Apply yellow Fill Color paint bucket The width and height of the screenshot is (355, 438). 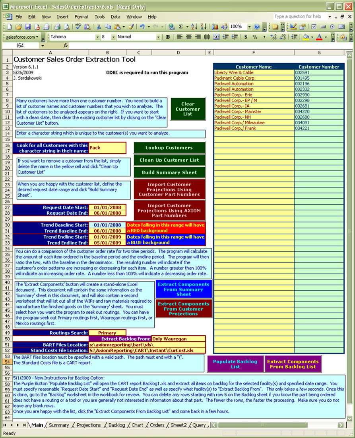pyautogui.click(x=306, y=37)
